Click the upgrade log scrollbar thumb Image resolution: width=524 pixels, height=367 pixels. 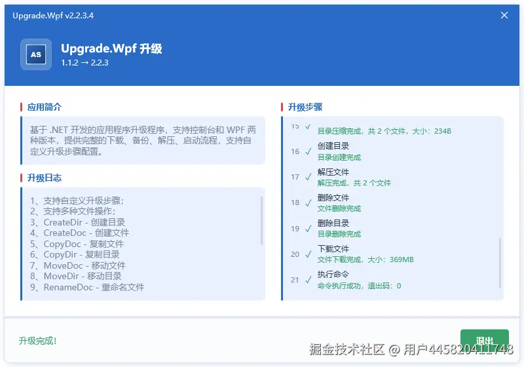pos(261,221)
